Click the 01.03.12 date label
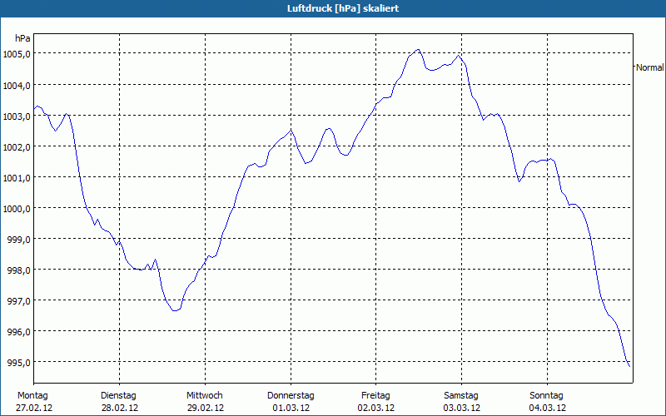The image size is (666, 416). click(x=291, y=408)
